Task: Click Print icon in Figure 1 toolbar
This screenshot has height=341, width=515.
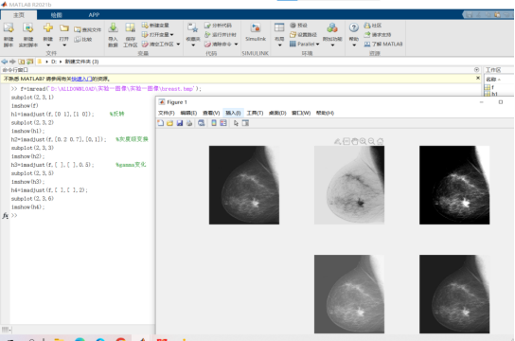Action: coord(189,123)
